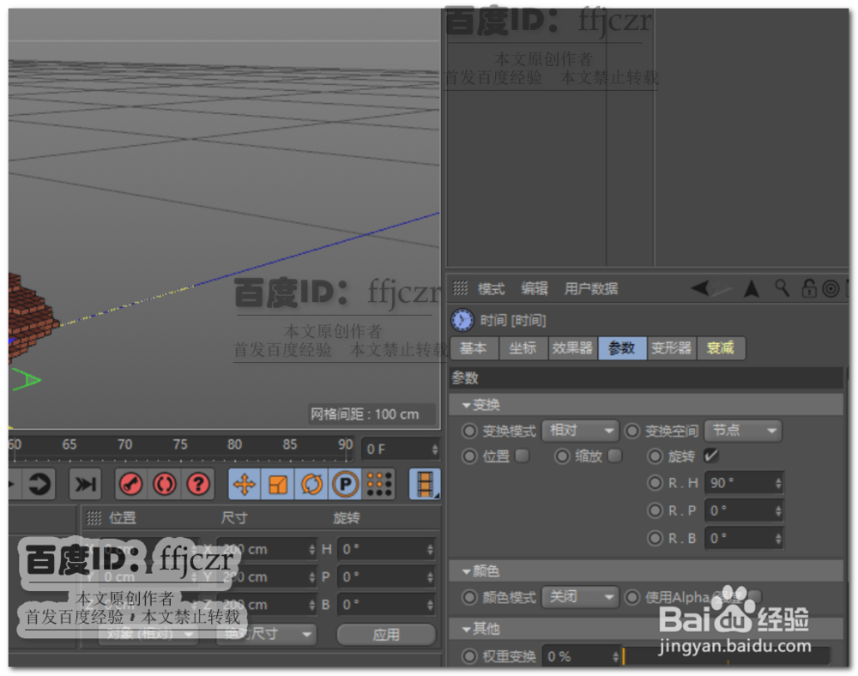Toggle scale keying orange square icon
This screenshot has height=676, width=858.
278,484
